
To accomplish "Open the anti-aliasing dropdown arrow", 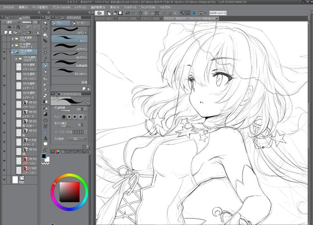I will tap(86, 117).
